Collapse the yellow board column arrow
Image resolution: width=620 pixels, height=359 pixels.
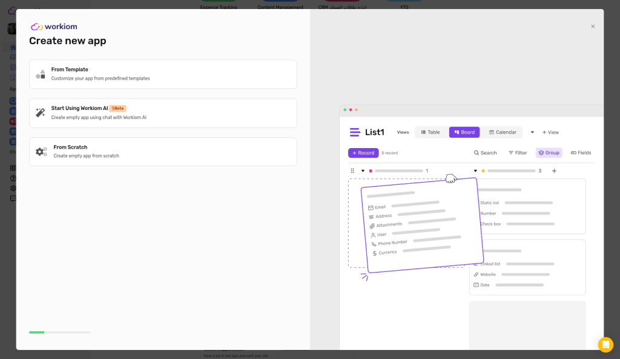(x=475, y=171)
